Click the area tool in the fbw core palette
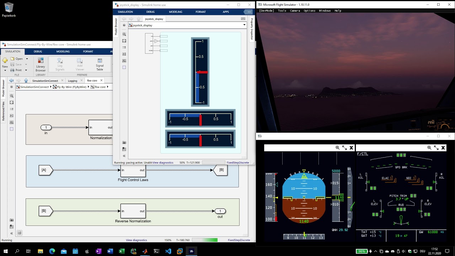The image size is (455, 256). pyautogui.click(x=12, y=129)
